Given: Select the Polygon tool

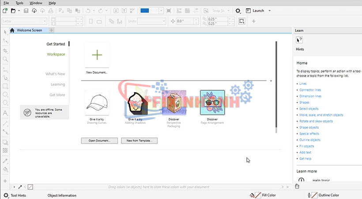Looking at the screenshot, I should click(5, 103).
